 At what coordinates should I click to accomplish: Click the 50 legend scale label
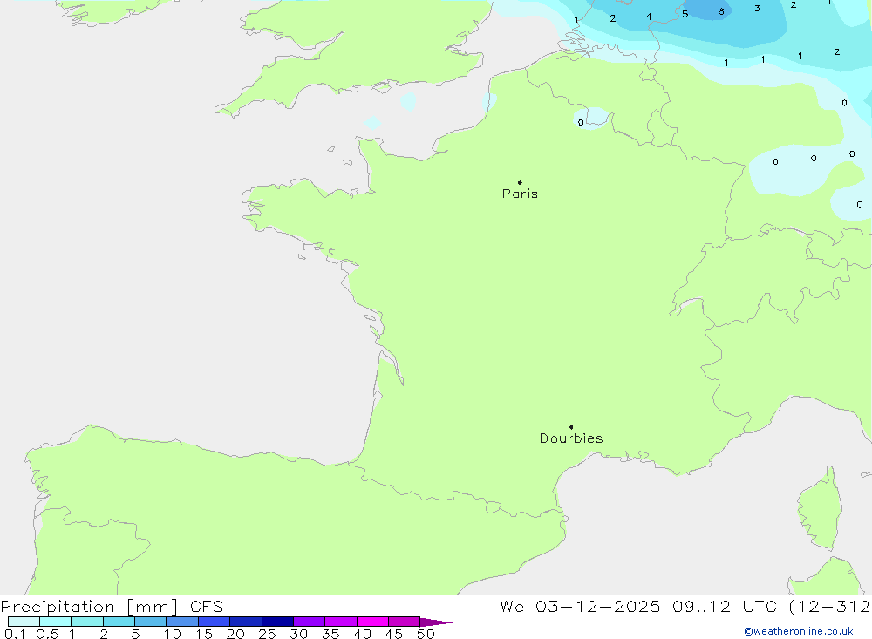(x=426, y=634)
